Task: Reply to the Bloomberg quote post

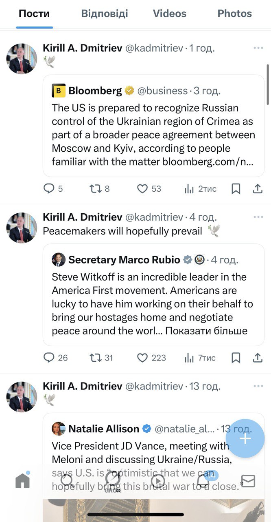Action: [x=49, y=189]
